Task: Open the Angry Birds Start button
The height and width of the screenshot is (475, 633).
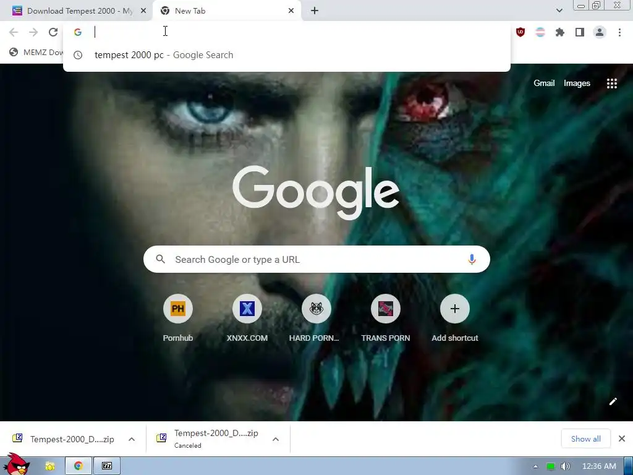Action: 16,464
